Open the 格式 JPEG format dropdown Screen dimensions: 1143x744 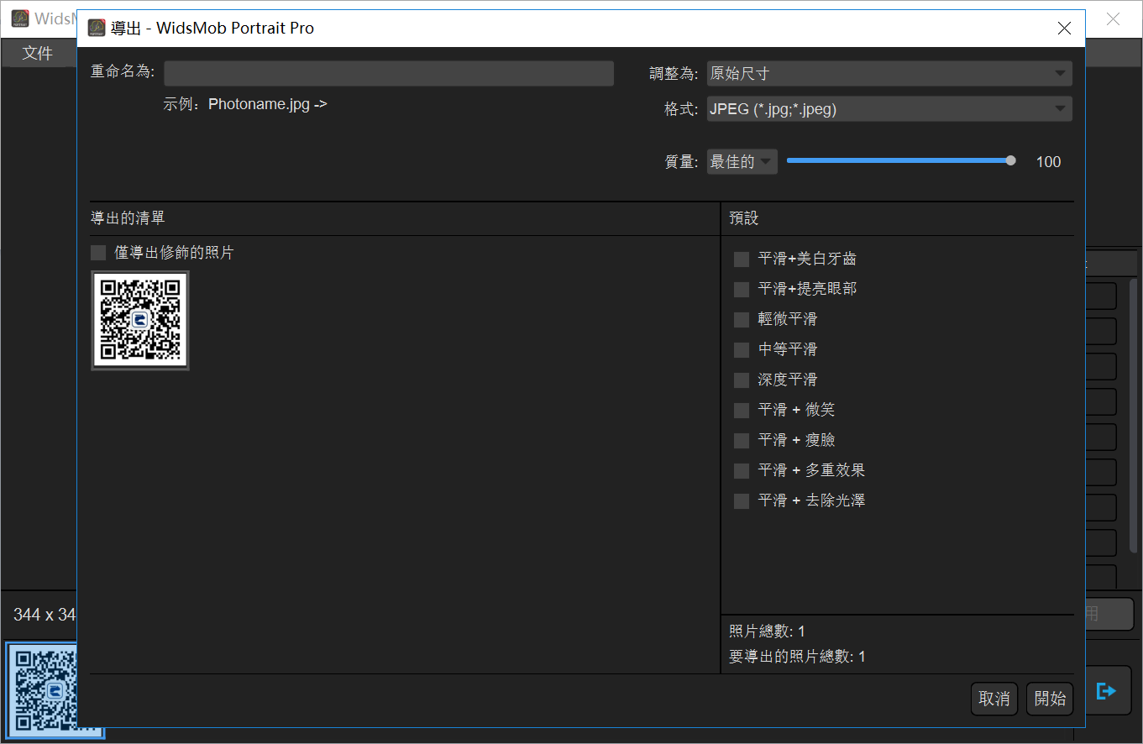pyautogui.click(x=889, y=108)
